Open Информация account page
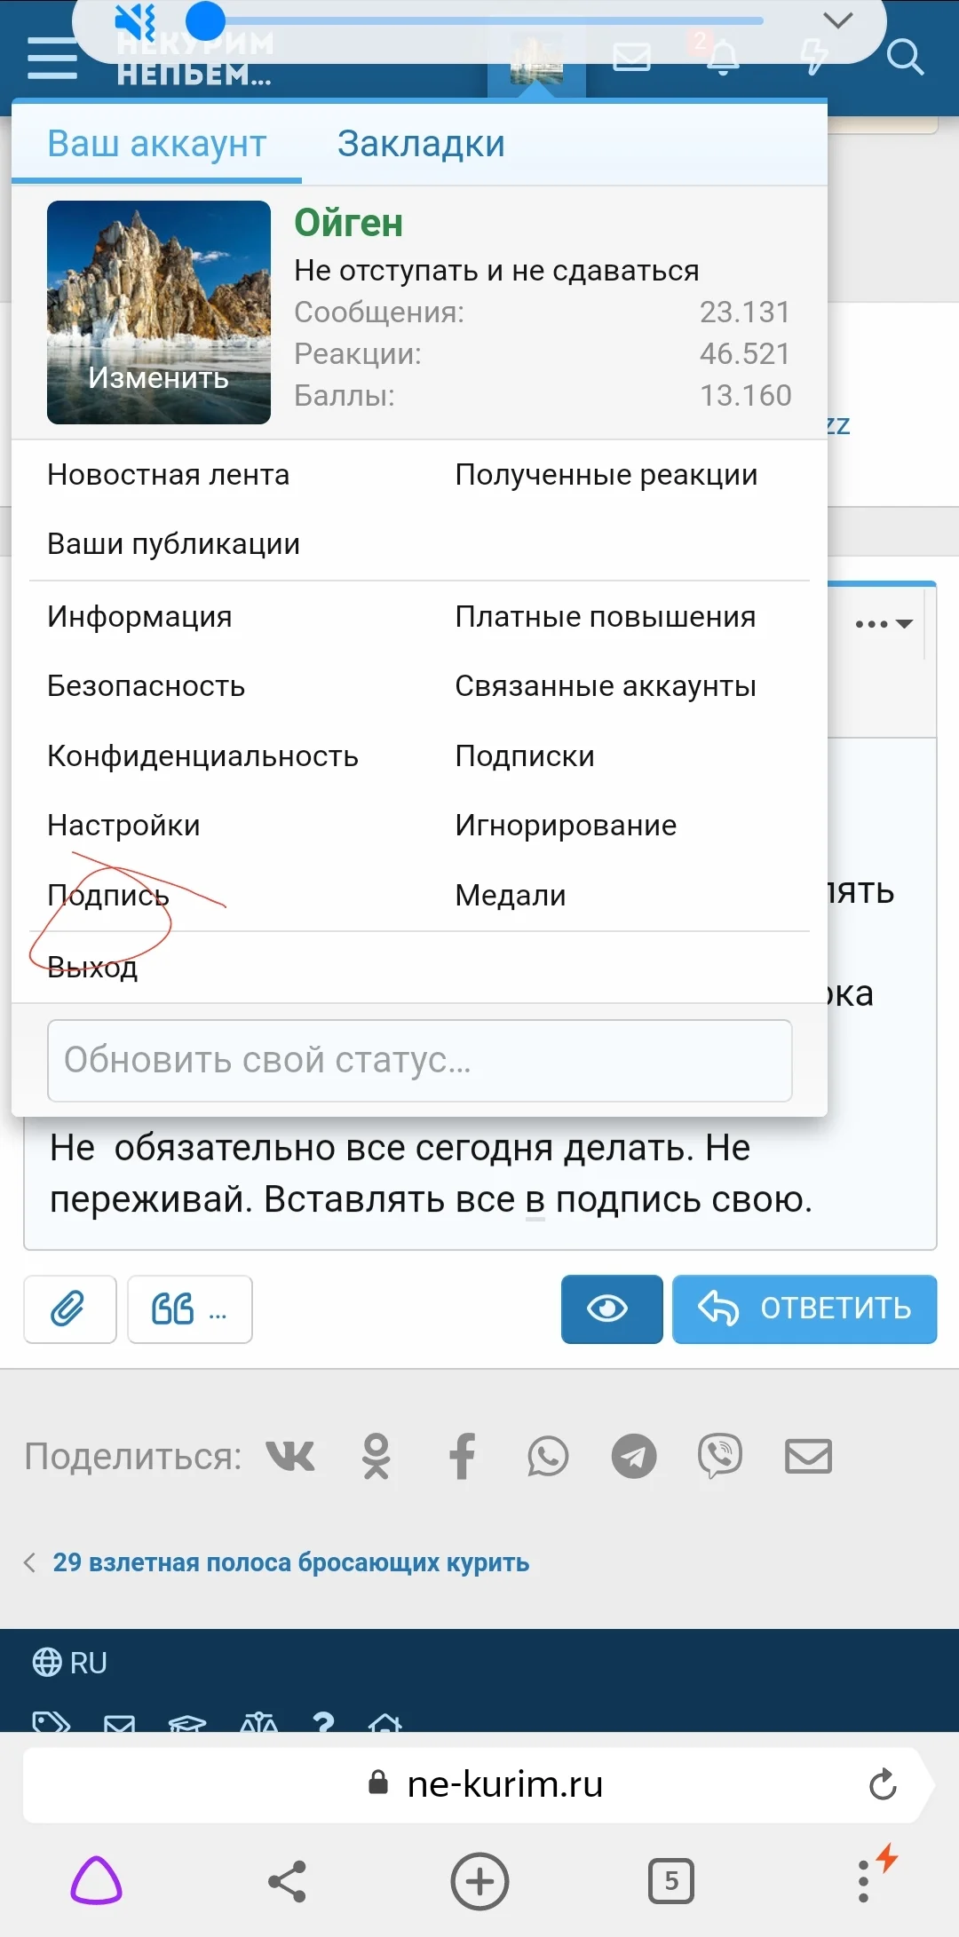 coord(139,617)
